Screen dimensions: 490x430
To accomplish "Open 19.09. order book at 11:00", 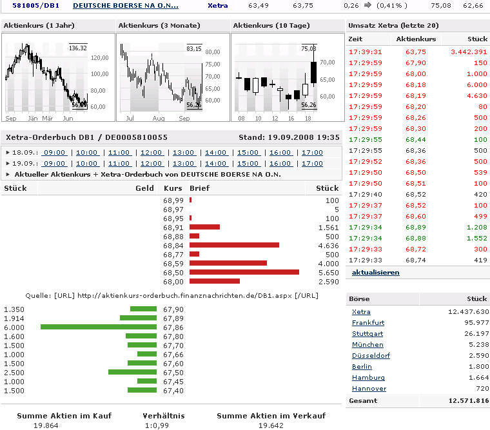I will pos(119,164).
